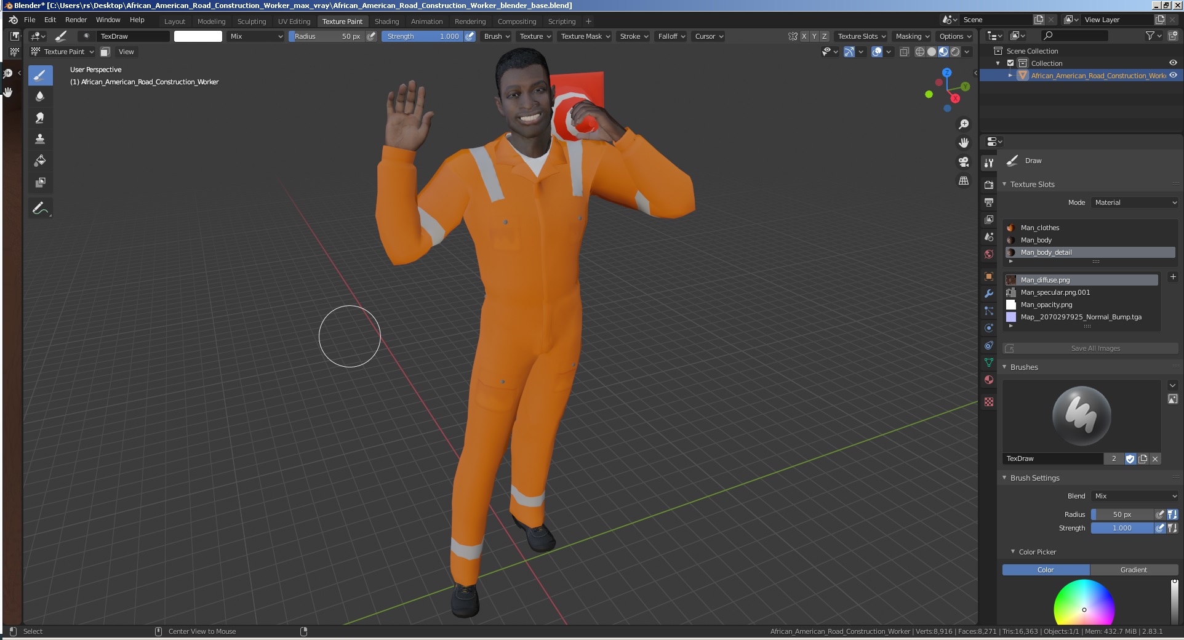Open the World properties tab
Screen dimensions: 1184x640
point(989,254)
